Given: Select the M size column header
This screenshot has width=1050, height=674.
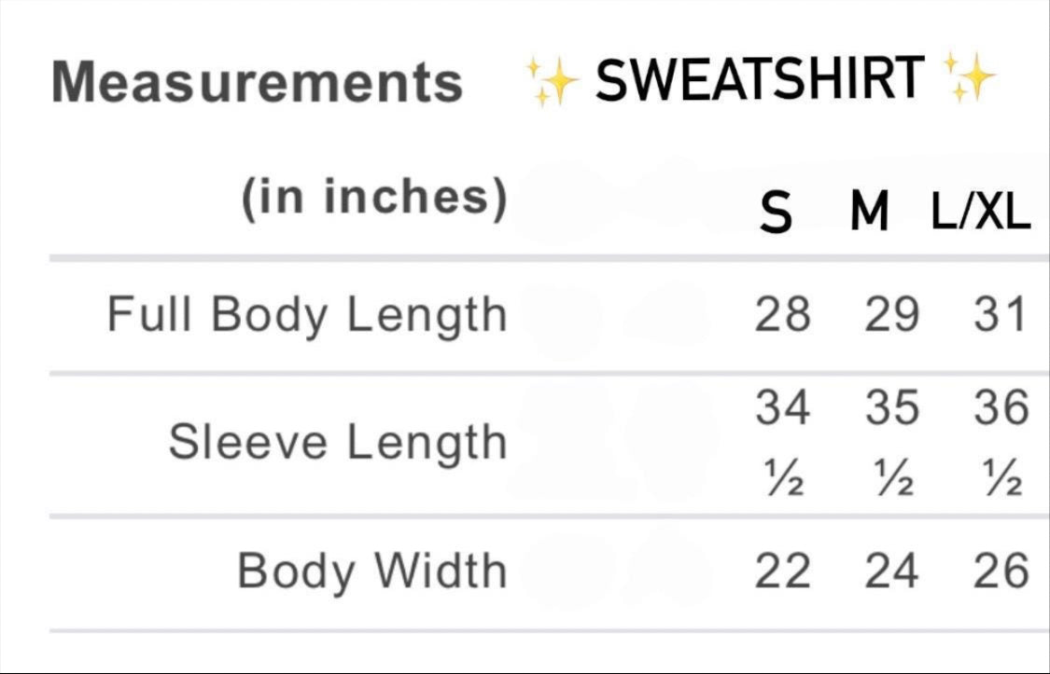Looking at the screenshot, I should pyautogui.click(x=870, y=215).
